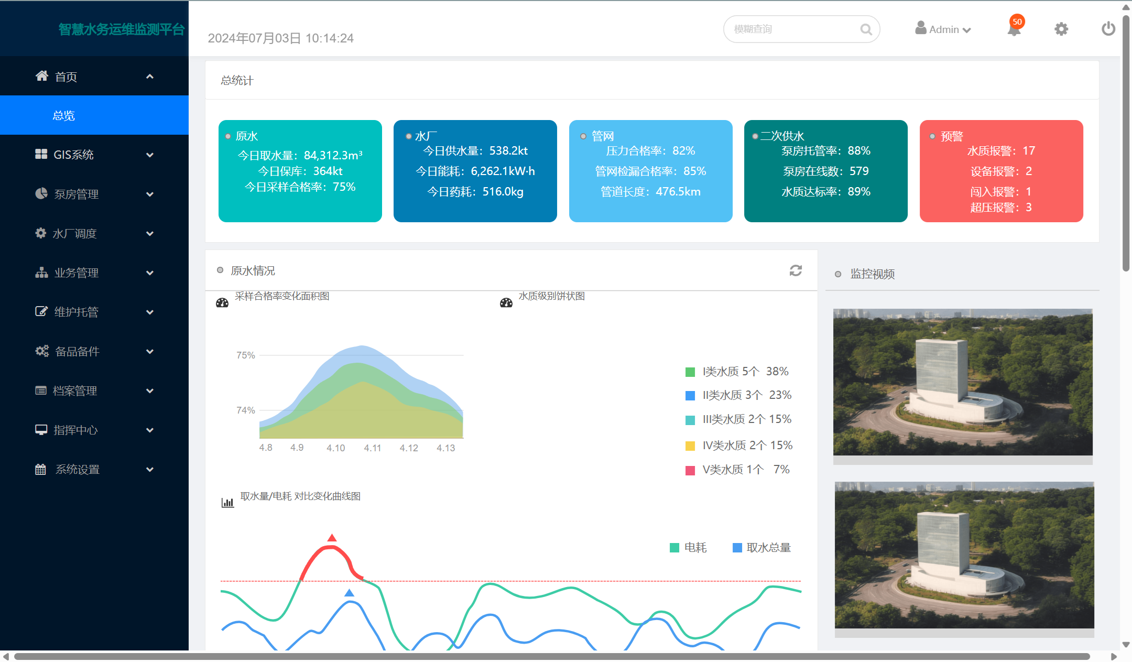Click the 预警 red summary card
This screenshot has height=662, width=1132.
tap(1001, 171)
